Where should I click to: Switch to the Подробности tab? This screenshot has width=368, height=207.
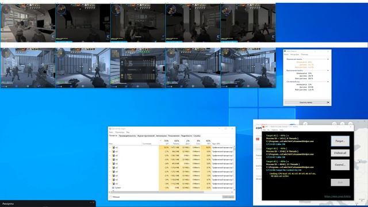(x=186, y=136)
